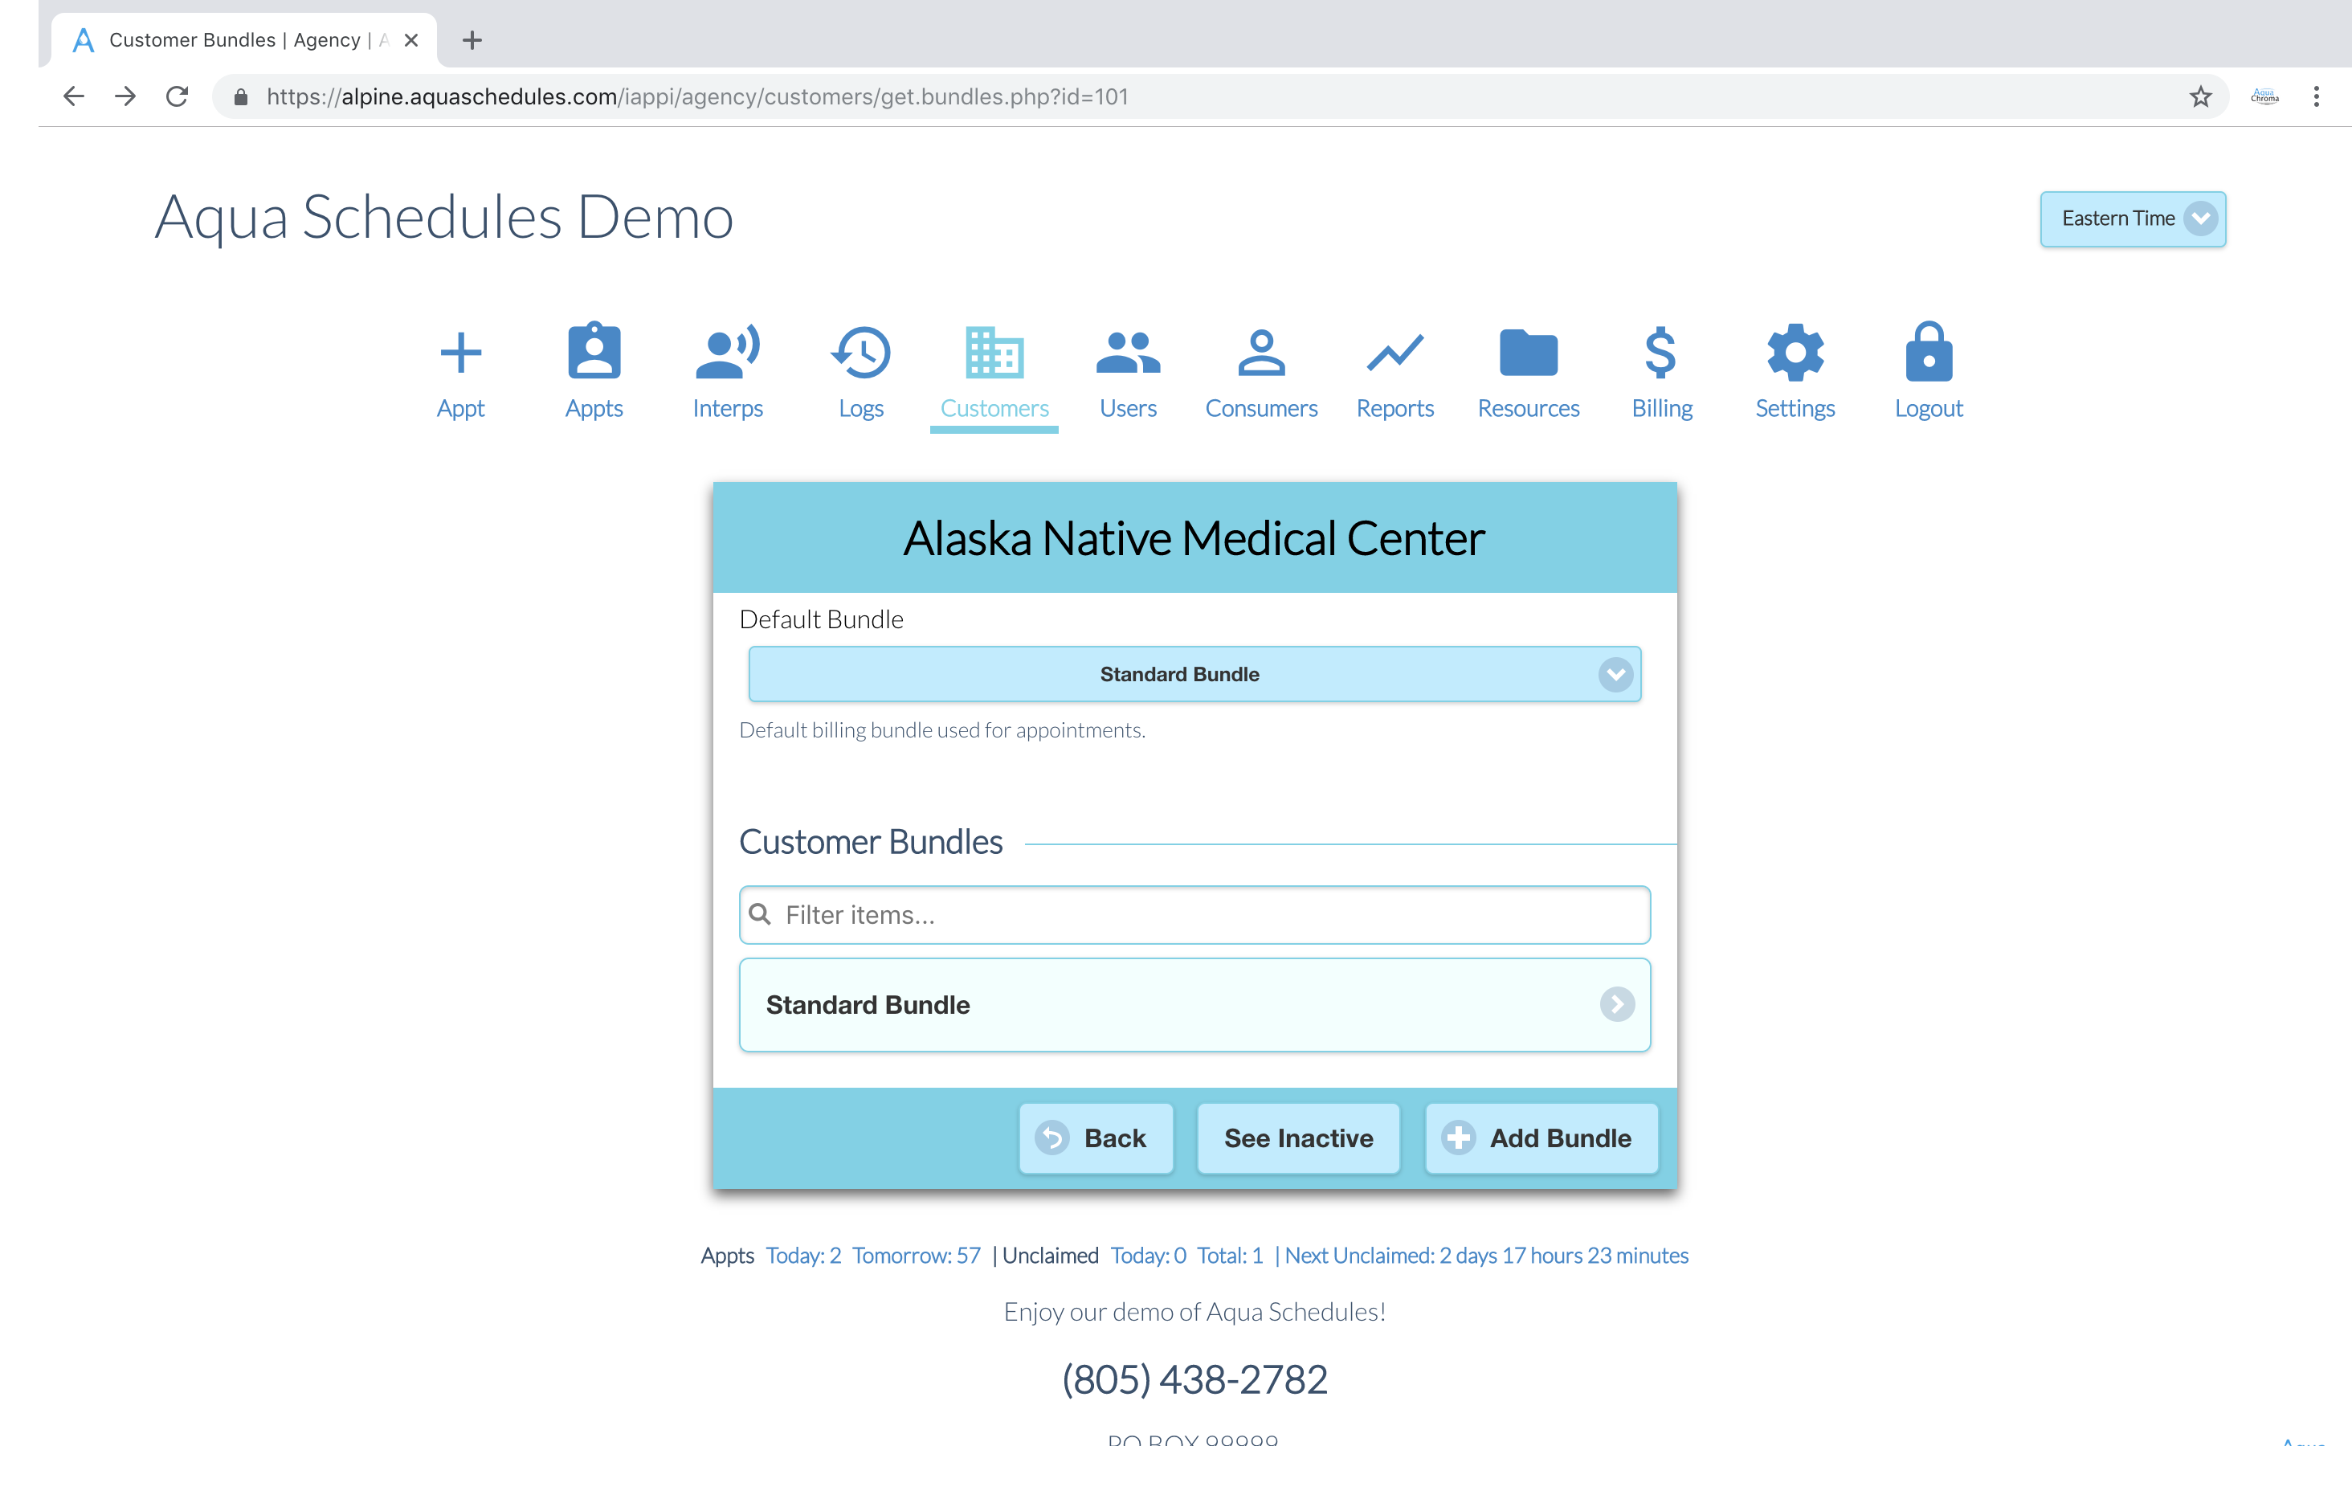Open the Reports chart icon
Viewport: 2352px width, 1491px height.
pos(1394,353)
